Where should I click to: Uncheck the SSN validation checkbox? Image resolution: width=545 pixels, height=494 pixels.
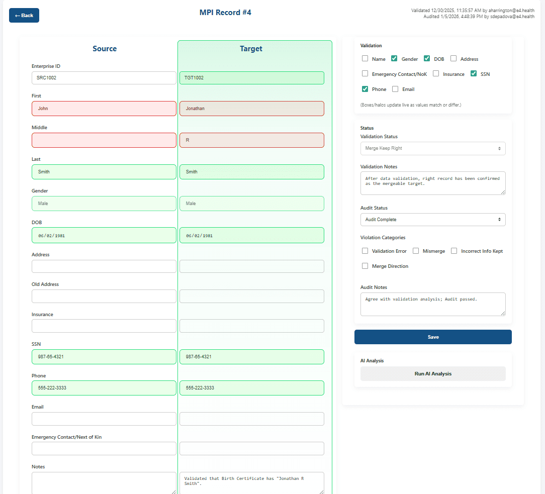(474, 74)
